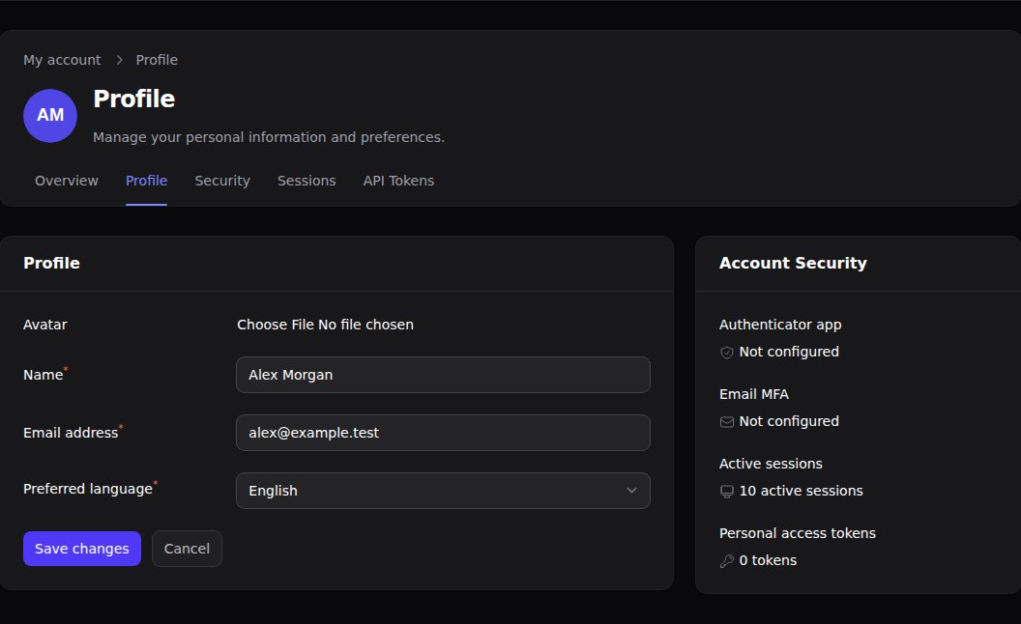The width and height of the screenshot is (1021, 624).
Task: Click the Authenticator app label
Action: pyautogui.click(x=780, y=325)
